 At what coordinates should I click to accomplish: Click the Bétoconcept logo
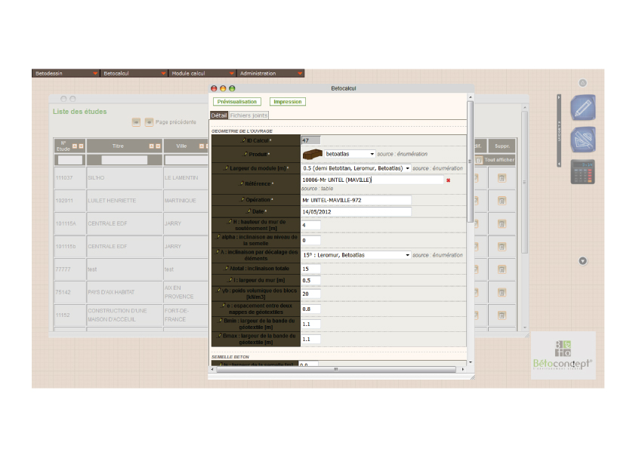coord(563,355)
